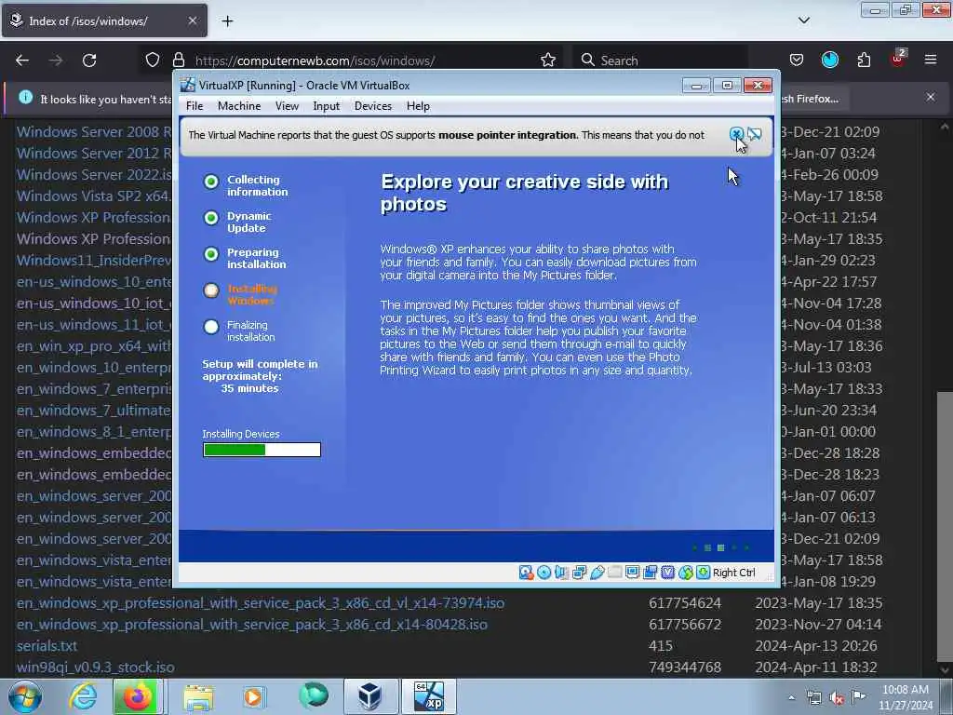Viewport: 953px width, 715px height.
Task: Launch Internet Explorer from the taskbar
Action: 83,696
